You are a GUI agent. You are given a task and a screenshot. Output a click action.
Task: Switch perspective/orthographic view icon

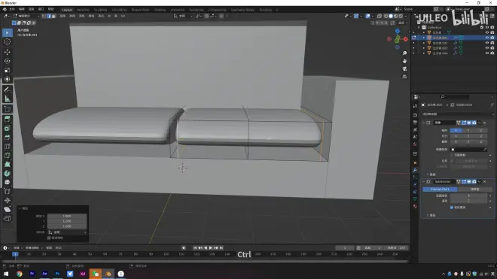[404, 77]
